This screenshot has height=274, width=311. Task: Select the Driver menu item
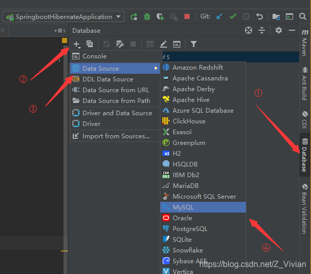tap(115, 124)
